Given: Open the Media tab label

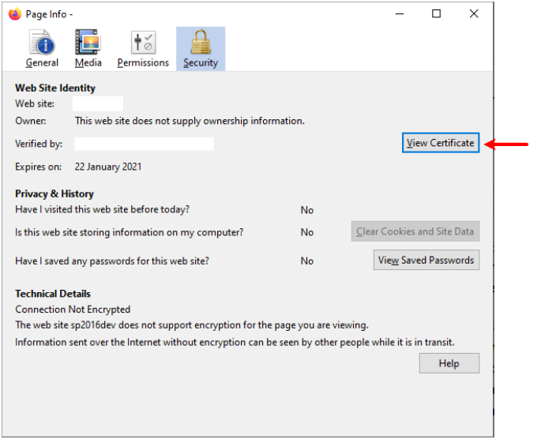Looking at the screenshot, I should coord(88,62).
